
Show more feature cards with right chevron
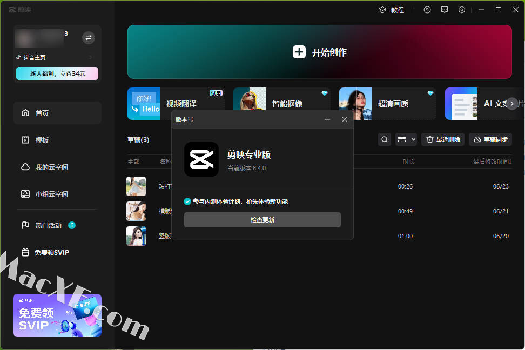point(511,104)
